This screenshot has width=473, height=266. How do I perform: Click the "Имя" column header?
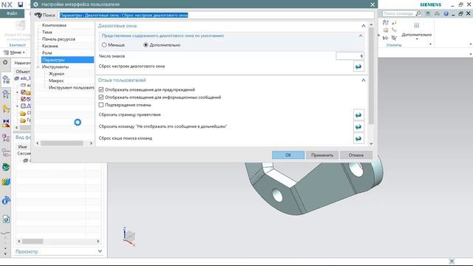23,146
